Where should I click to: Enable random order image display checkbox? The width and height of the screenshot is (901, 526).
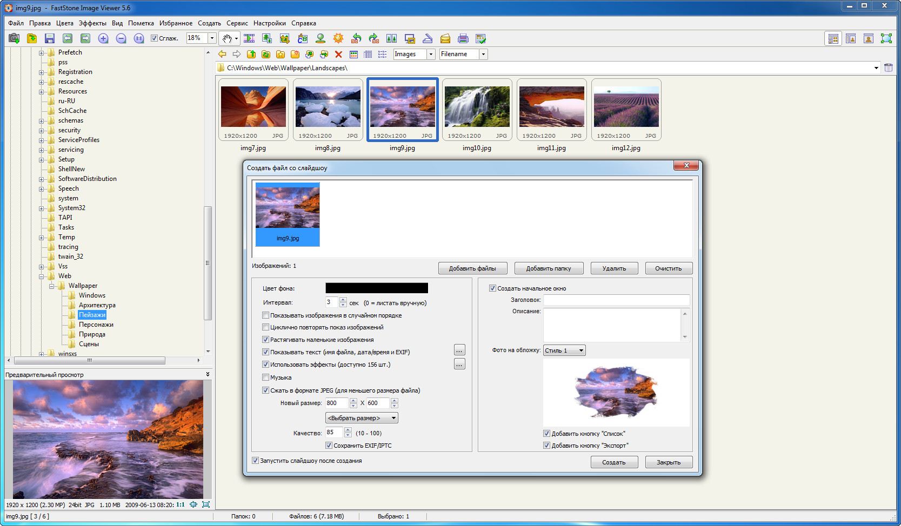tap(266, 315)
